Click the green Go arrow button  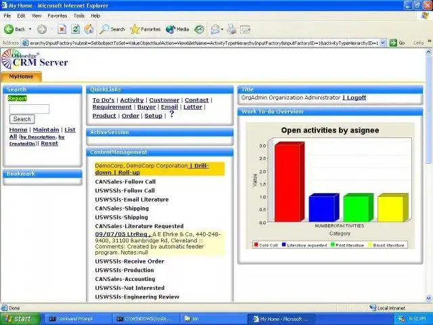[393, 43]
